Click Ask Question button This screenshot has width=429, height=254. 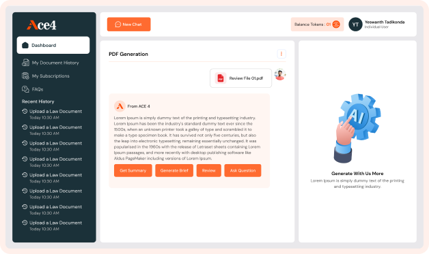pos(243,170)
